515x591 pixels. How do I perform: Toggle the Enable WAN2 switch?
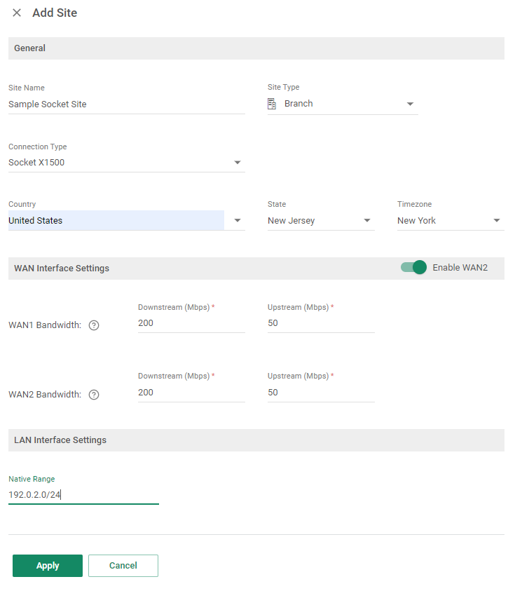[413, 267]
